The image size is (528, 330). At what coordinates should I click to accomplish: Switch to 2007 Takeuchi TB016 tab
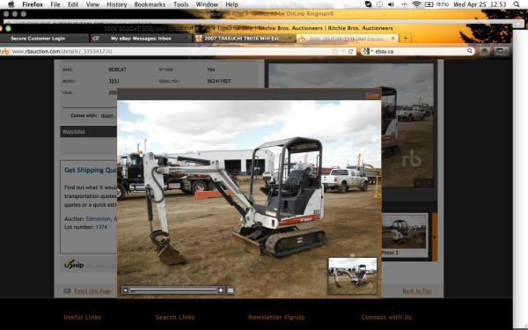(243, 39)
